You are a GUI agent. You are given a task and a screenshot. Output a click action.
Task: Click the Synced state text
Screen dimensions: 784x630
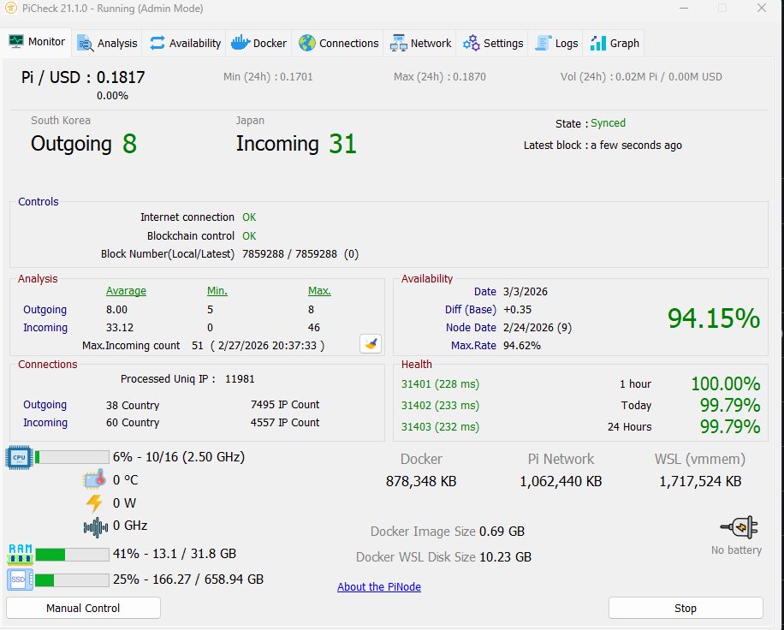(x=608, y=123)
